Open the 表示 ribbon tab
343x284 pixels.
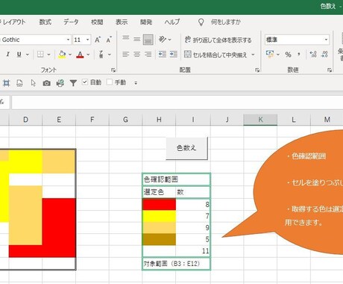coord(122,22)
